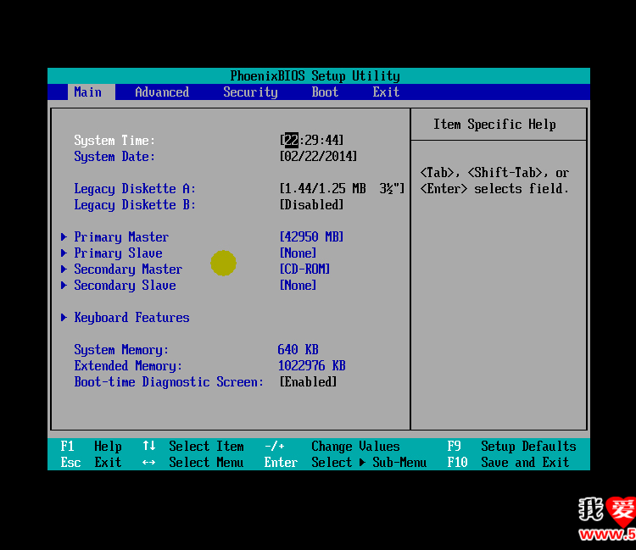Click the Legacy Diskette B label

(135, 205)
